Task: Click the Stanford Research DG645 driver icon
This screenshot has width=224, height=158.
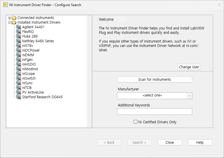Action: pos(19,97)
